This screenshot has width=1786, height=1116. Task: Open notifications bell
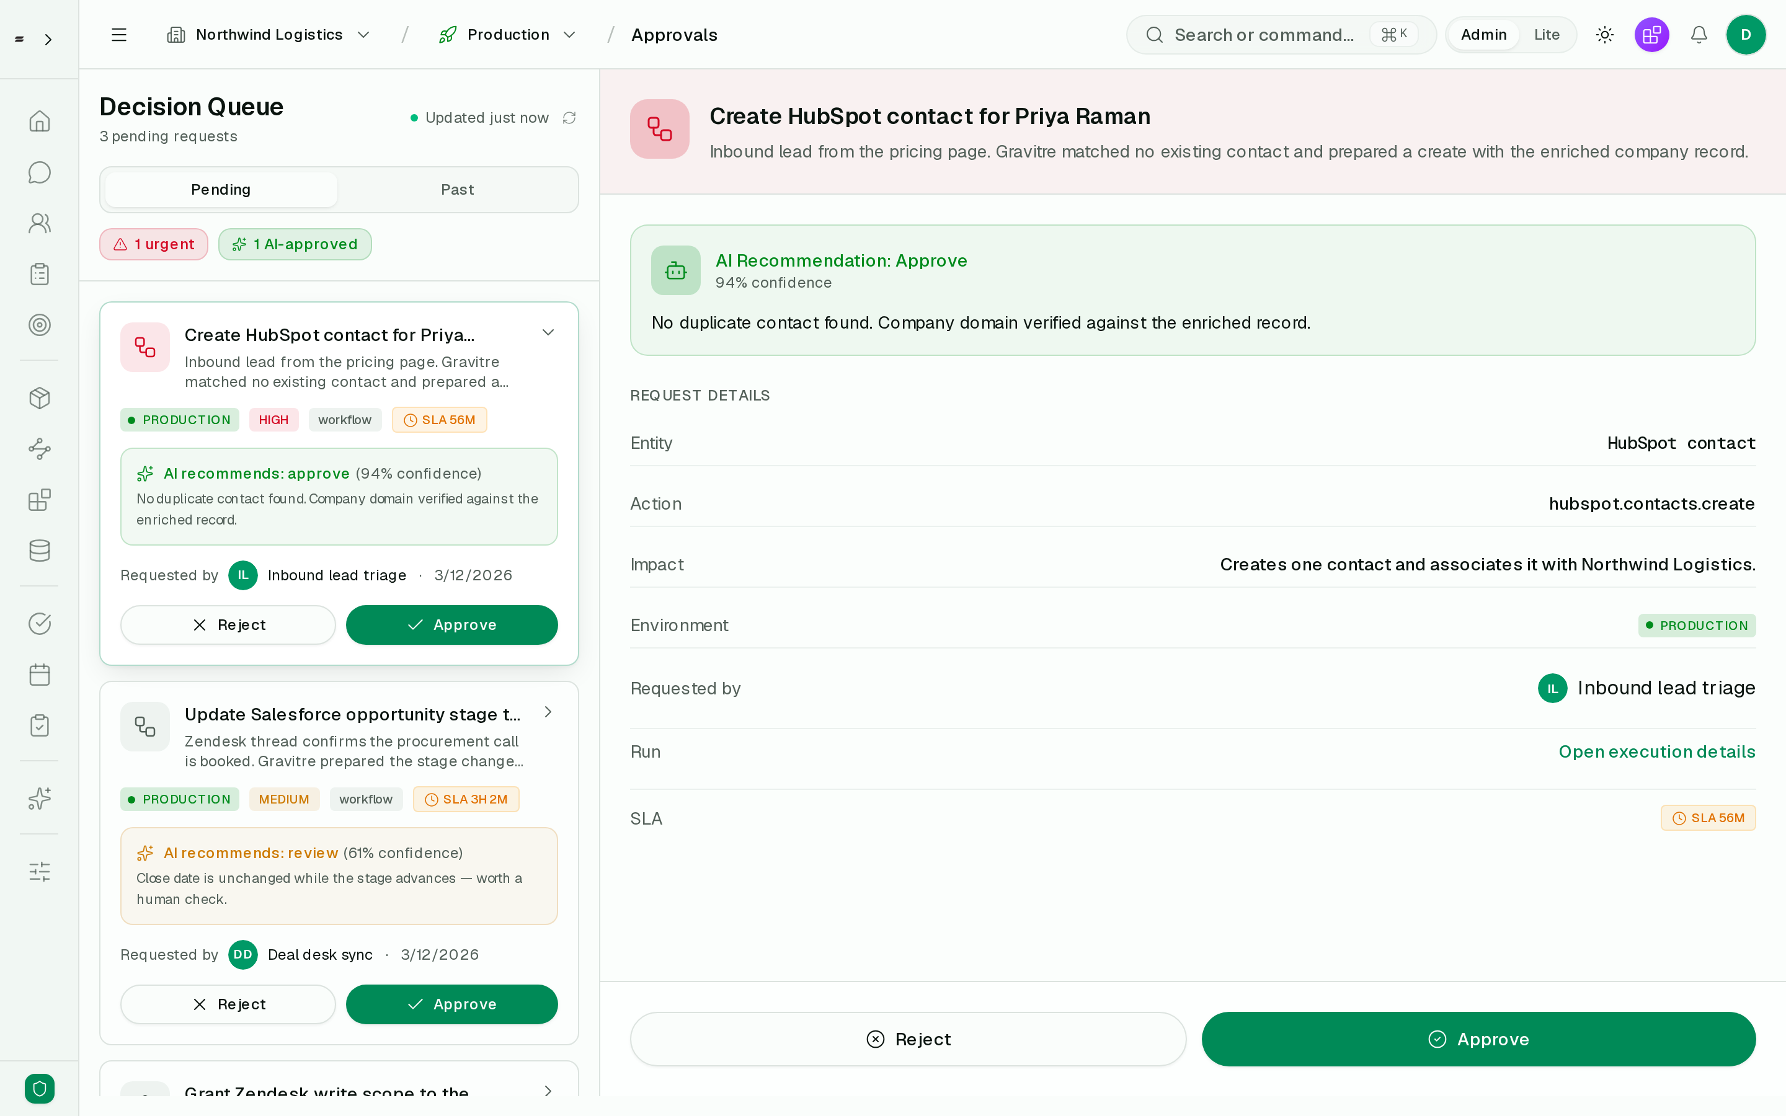point(1699,35)
